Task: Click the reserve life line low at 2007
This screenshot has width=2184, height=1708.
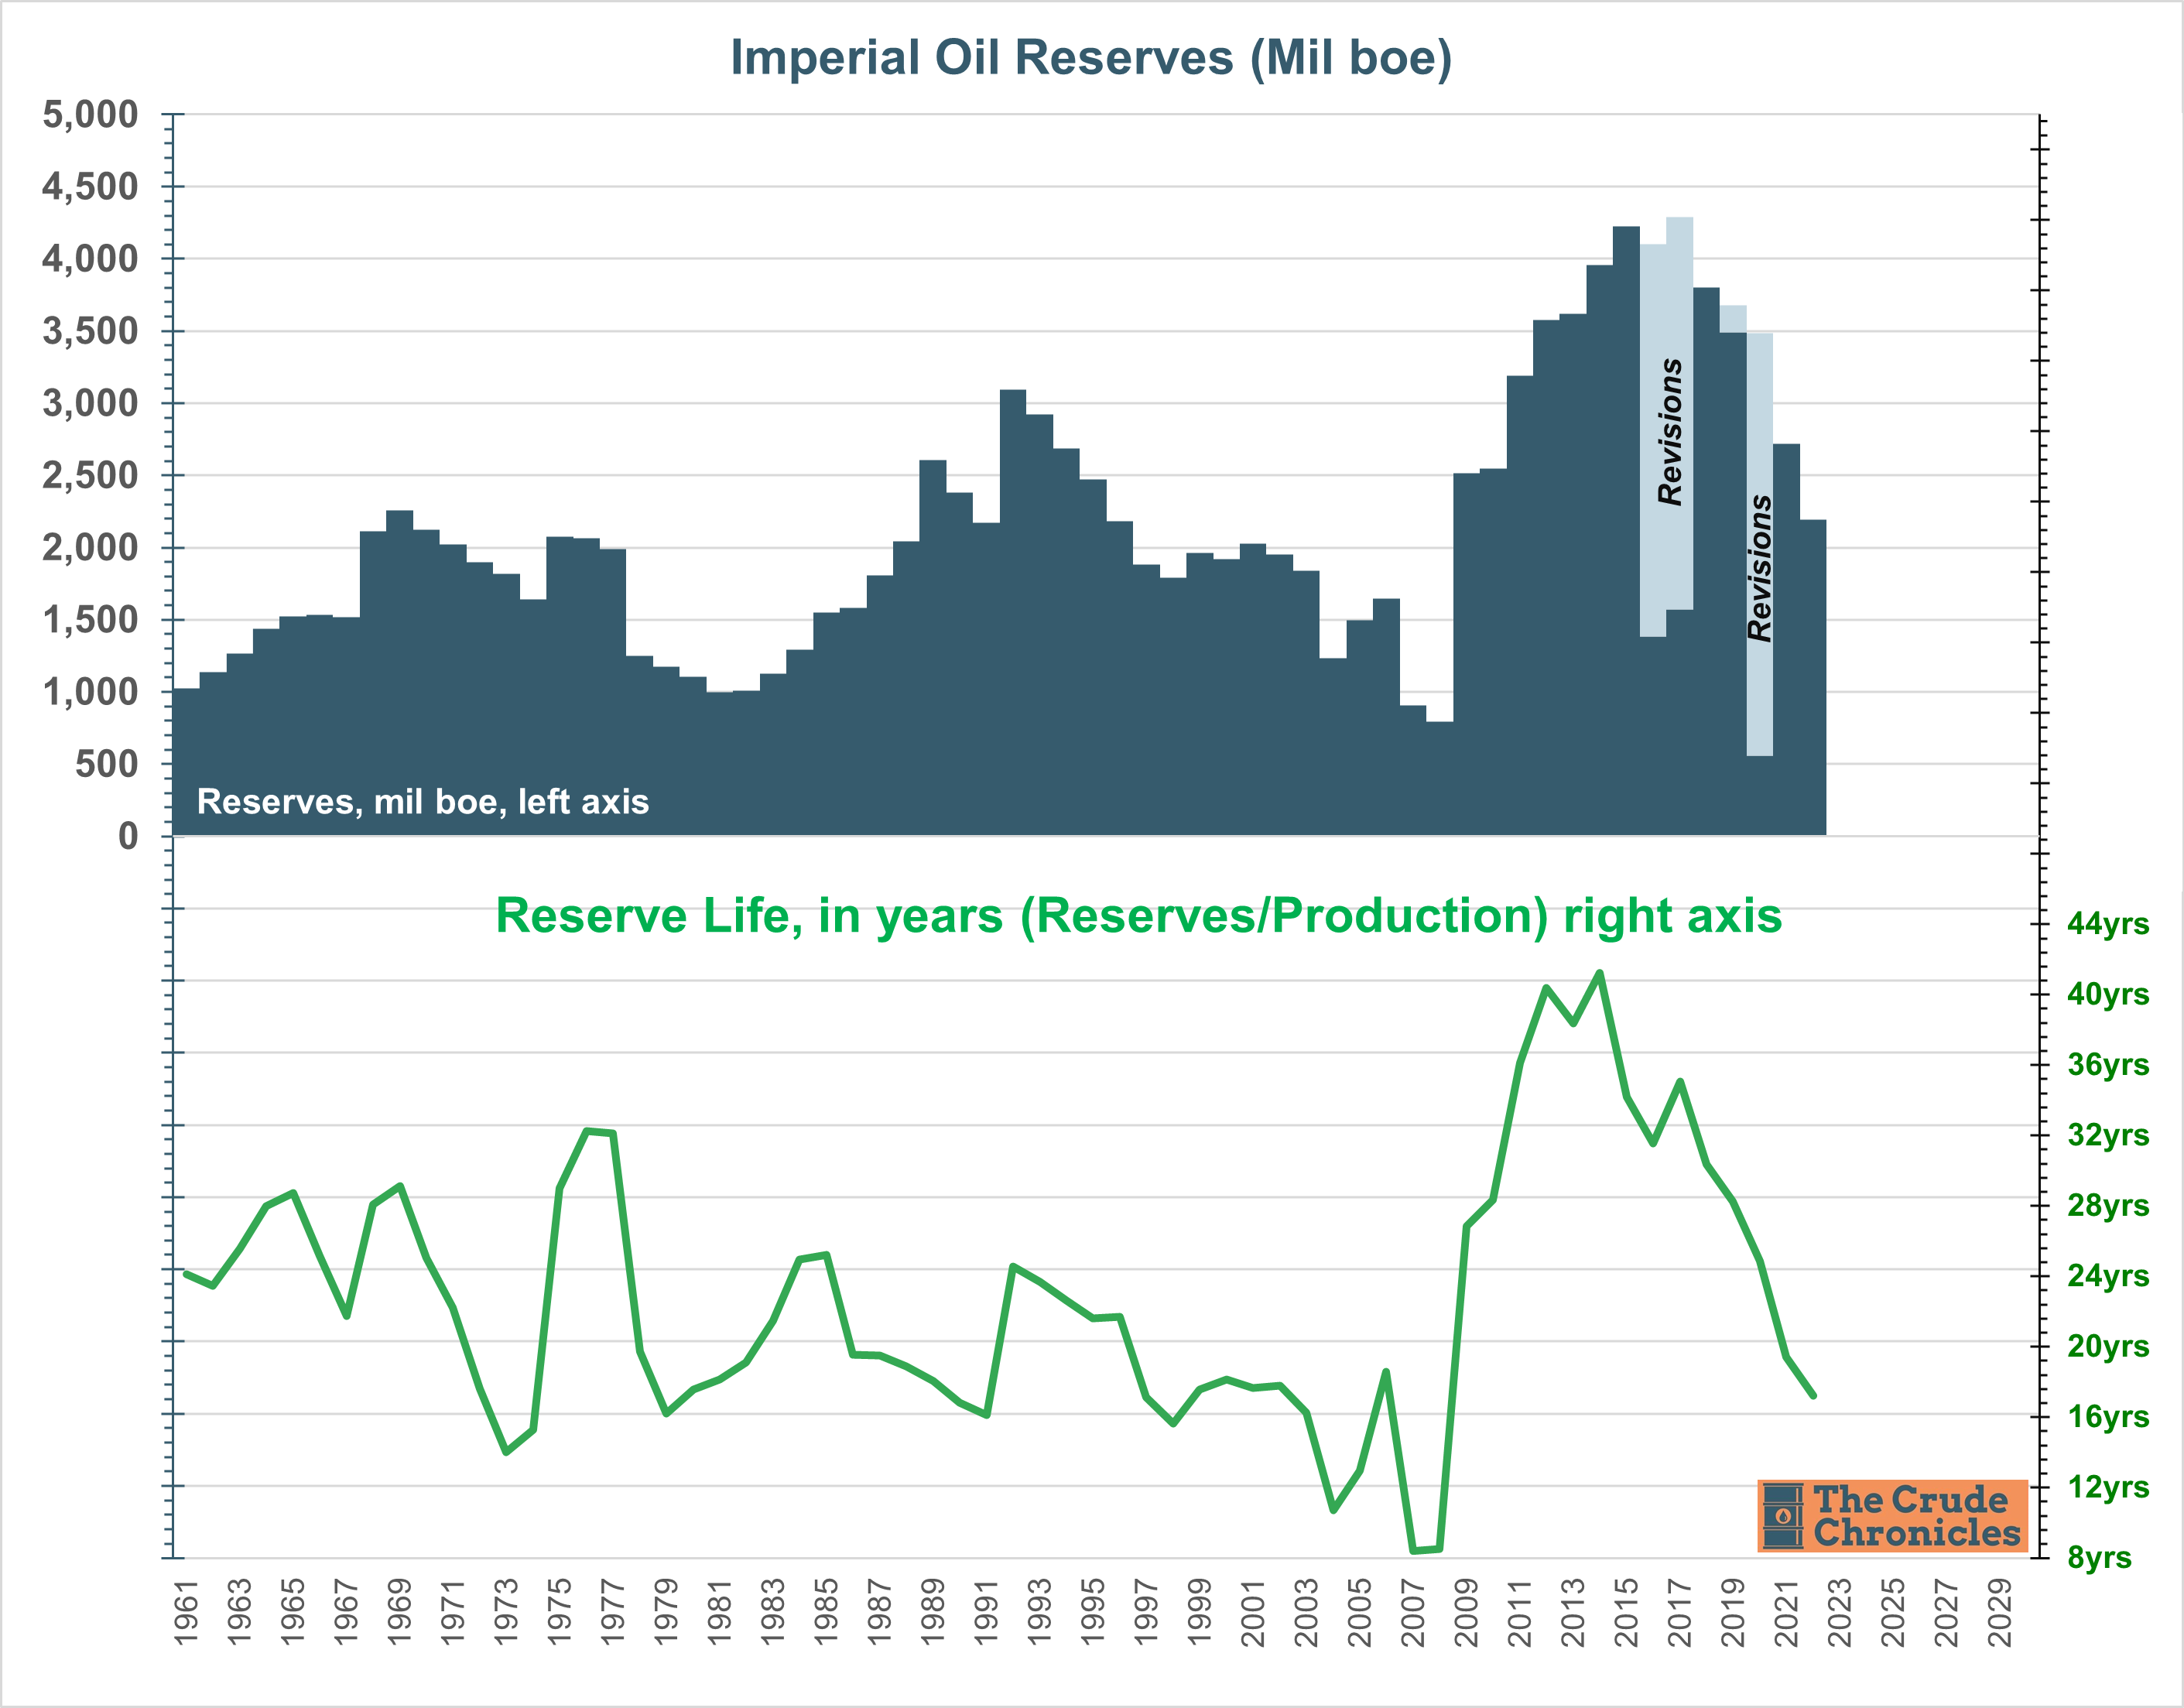Action: [x=1413, y=1551]
